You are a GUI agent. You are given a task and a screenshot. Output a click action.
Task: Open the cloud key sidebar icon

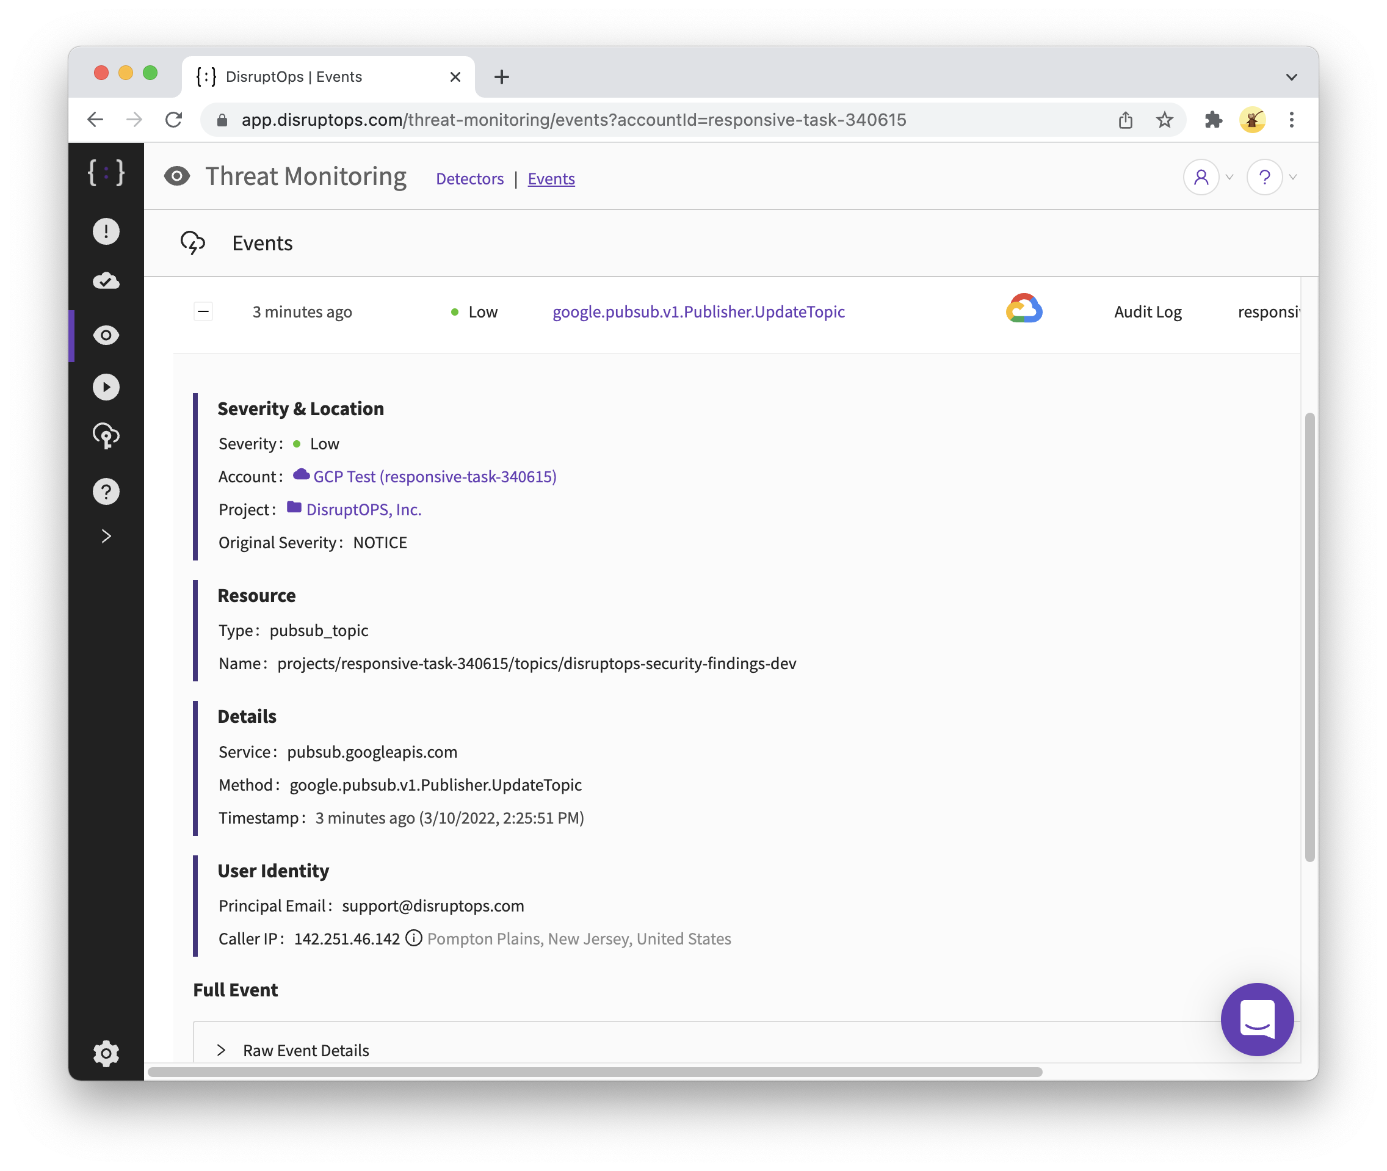[x=106, y=437]
